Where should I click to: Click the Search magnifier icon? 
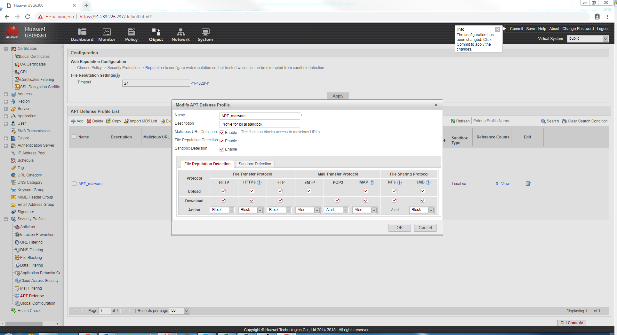(x=543, y=121)
